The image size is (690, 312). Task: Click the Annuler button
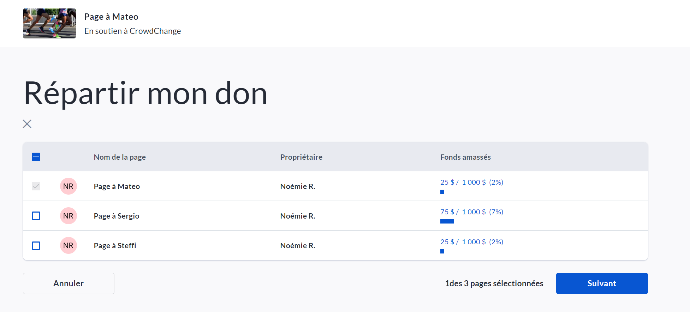click(69, 283)
